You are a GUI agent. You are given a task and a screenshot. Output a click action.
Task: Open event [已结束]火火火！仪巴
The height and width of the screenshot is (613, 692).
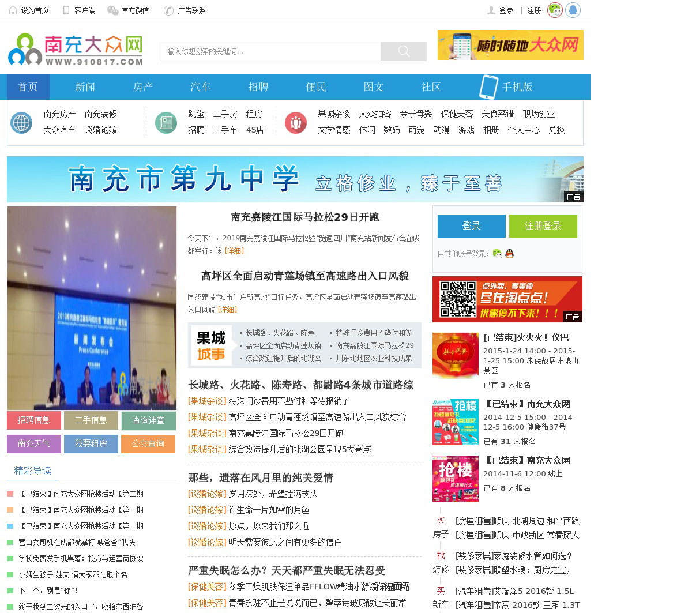pos(526,337)
